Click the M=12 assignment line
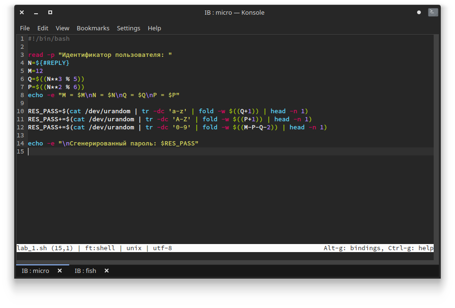Image resolution: width=455 pixels, height=308 pixels. [x=36, y=71]
